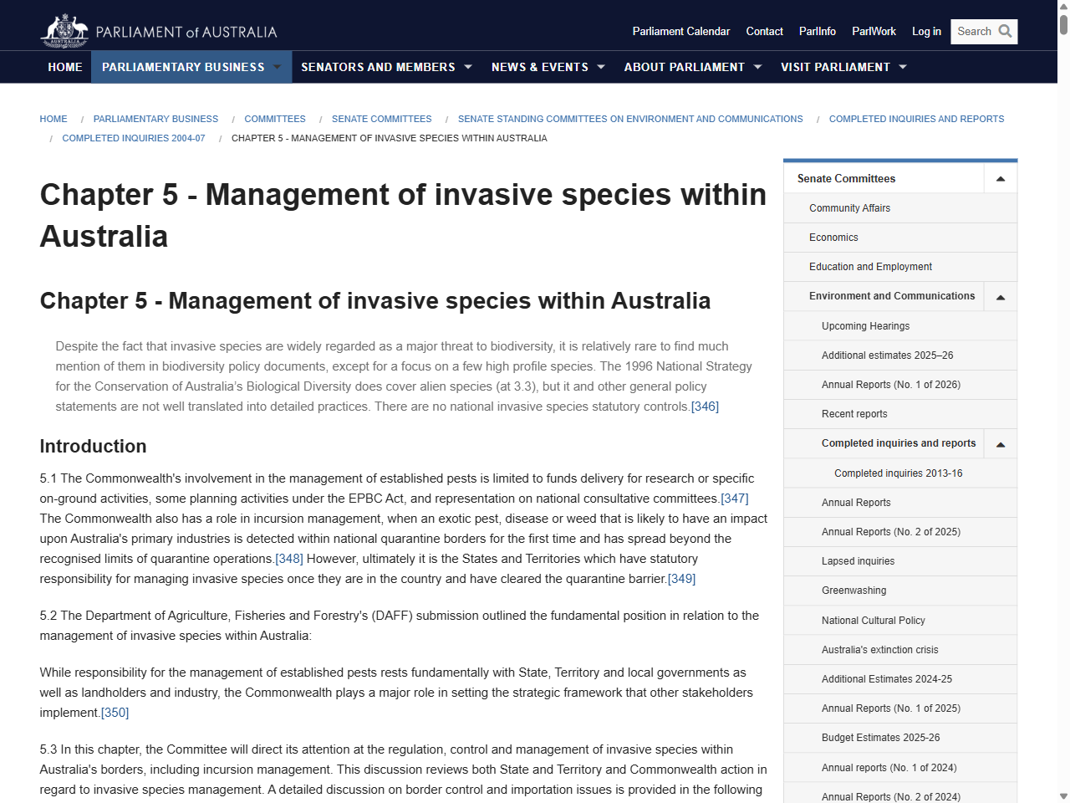
Task: Open footnote reference [348]
Action: (289, 559)
